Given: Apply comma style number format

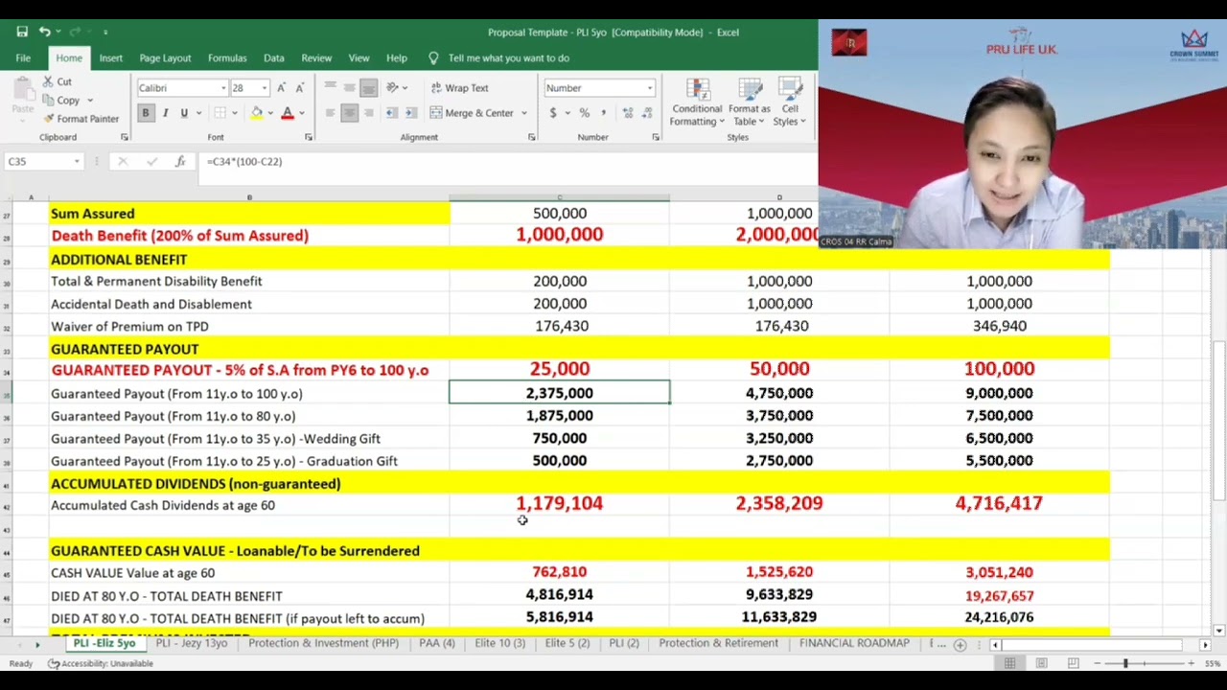Looking at the screenshot, I should coord(602,113).
